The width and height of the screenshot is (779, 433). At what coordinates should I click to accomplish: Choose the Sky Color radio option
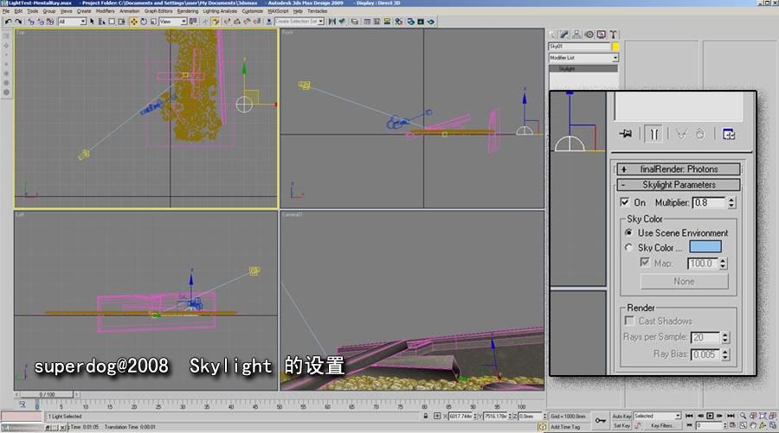tap(629, 248)
